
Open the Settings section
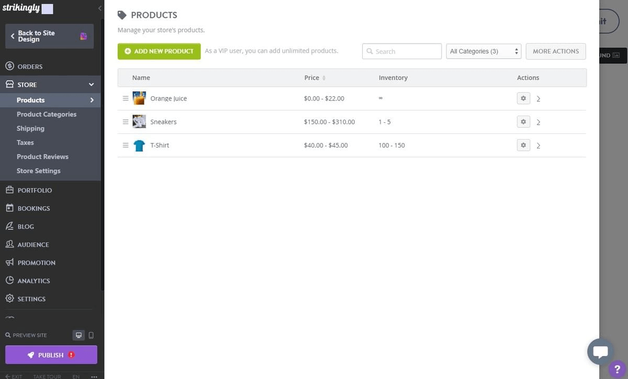tap(31, 299)
